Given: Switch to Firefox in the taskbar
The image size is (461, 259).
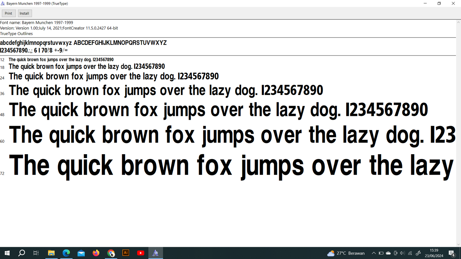Looking at the screenshot, I should [x=96, y=253].
